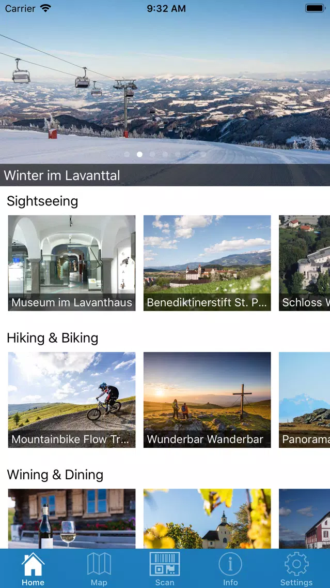Viewport: 330px width, 588px height.
Task: Open Museum im Lavanthaus thumbnail
Action: [x=72, y=263]
